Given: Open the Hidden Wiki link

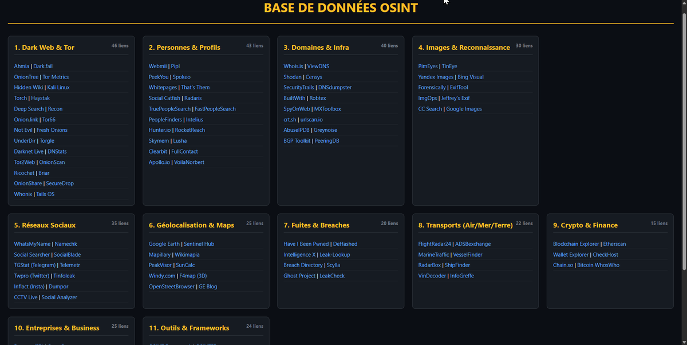Looking at the screenshot, I should click(28, 87).
